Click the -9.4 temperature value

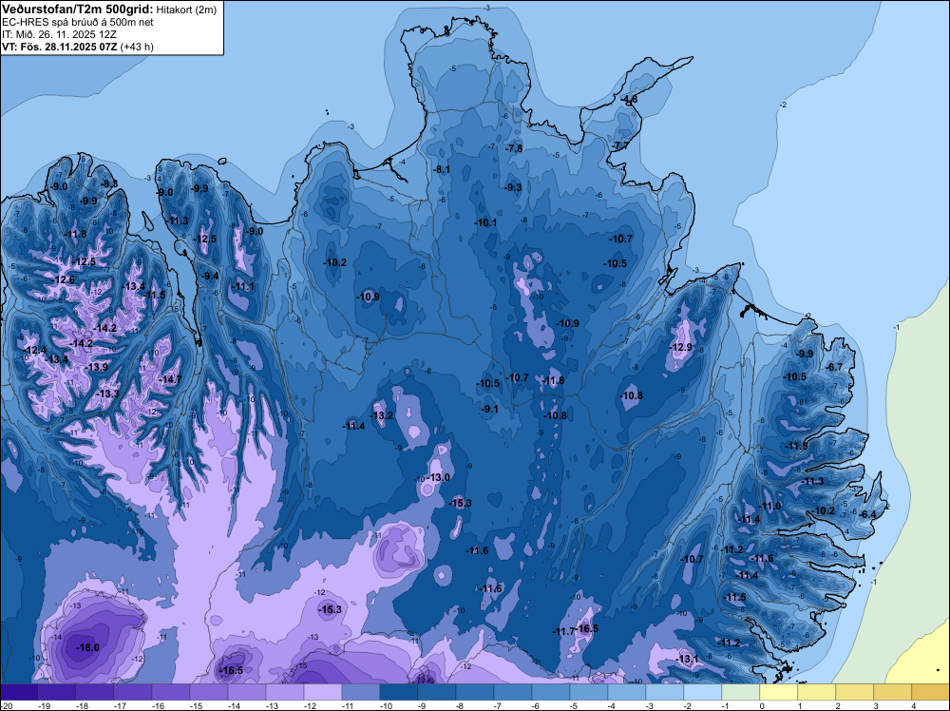point(210,276)
